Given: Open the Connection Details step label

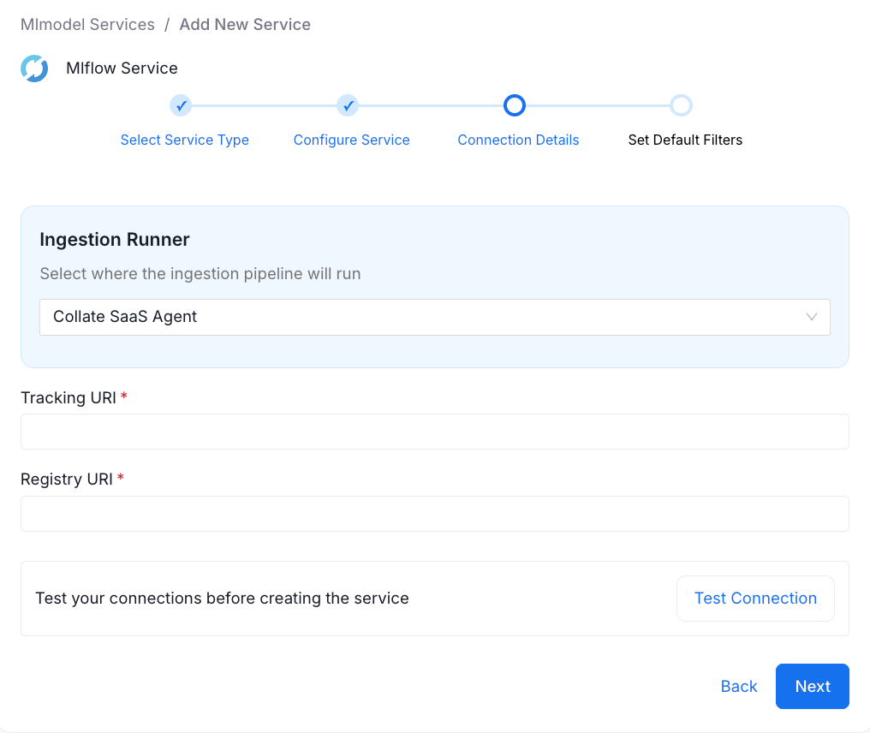Looking at the screenshot, I should click(x=518, y=140).
